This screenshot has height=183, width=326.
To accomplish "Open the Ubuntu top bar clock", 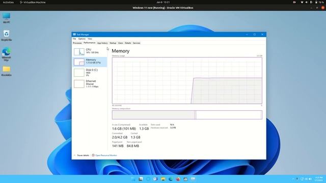I will 163,2.
